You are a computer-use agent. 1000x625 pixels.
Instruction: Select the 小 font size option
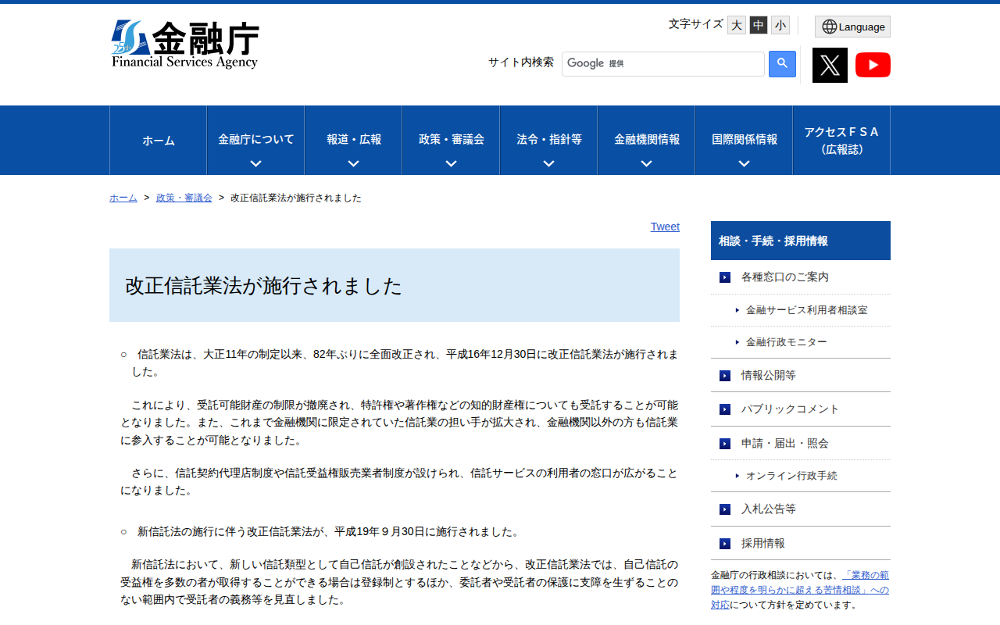point(779,24)
